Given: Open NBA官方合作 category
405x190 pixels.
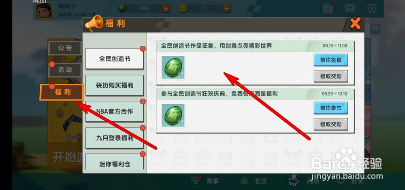Looking at the screenshot, I should point(115,112).
